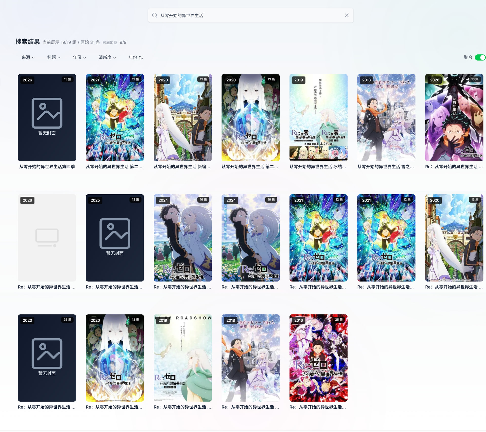Click the 触底加载 label
Image resolution: width=486 pixels, height=432 pixels.
110,43
